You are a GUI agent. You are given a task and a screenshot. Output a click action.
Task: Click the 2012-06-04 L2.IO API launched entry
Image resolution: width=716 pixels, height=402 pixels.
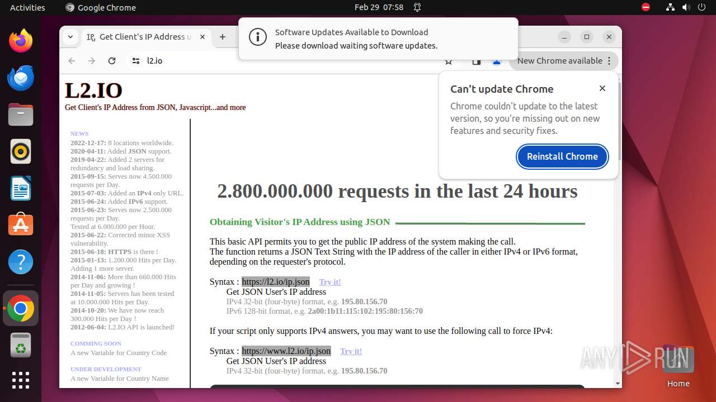click(123, 327)
